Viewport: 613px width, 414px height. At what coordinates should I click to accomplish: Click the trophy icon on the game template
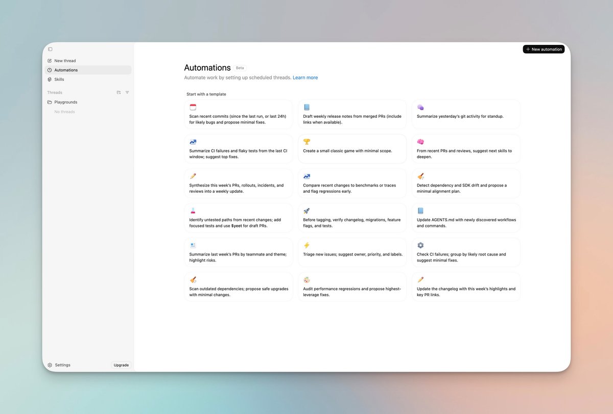coord(306,141)
